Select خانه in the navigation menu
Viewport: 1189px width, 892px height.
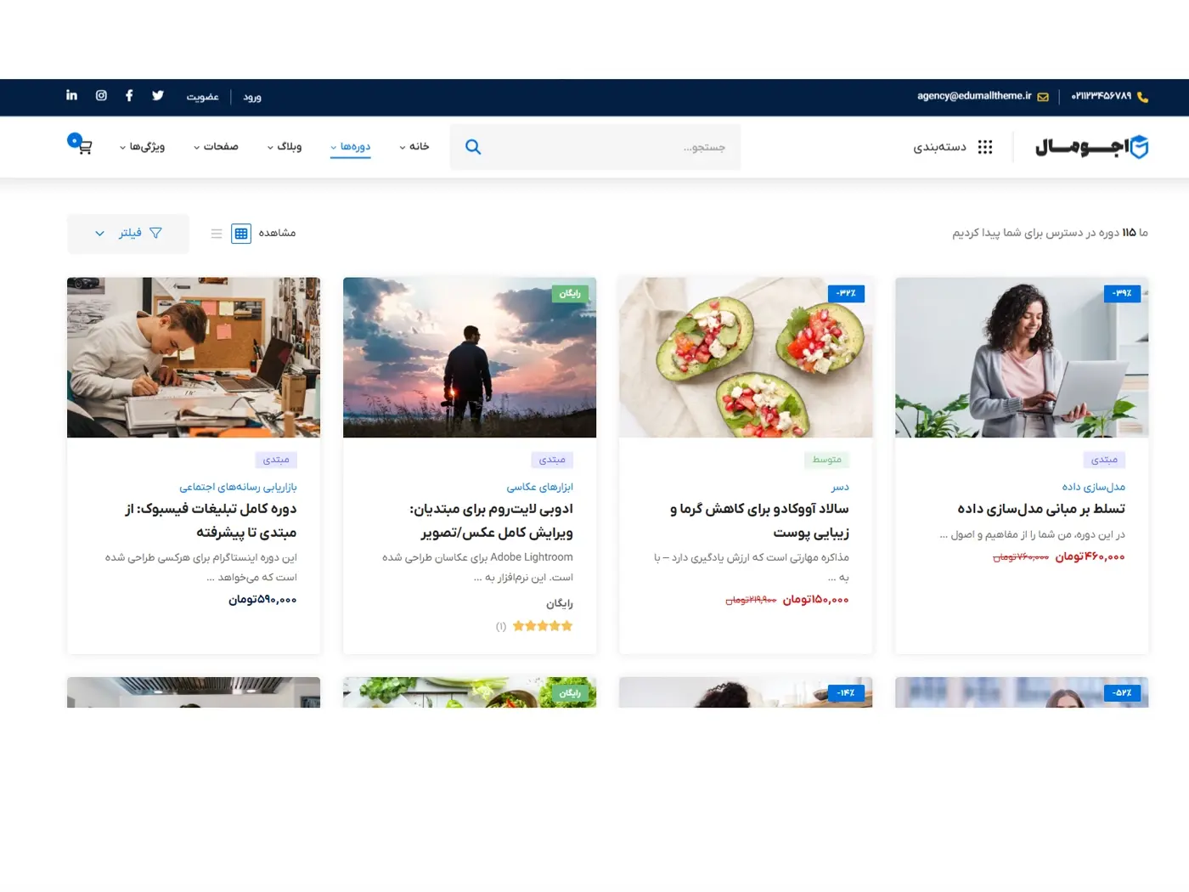(x=417, y=146)
